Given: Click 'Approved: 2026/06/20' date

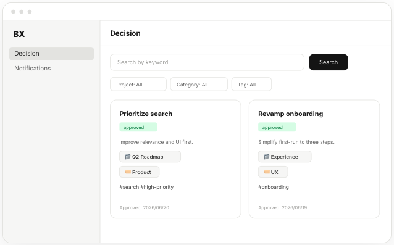Looking at the screenshot, I should [x=145, y=207].
